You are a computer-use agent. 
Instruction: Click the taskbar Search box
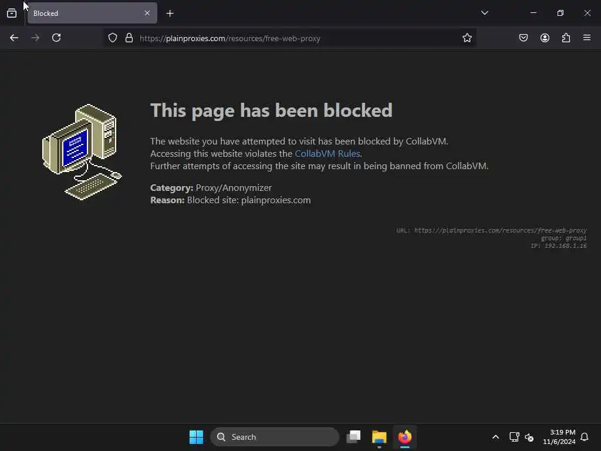[x=275, y=437]
